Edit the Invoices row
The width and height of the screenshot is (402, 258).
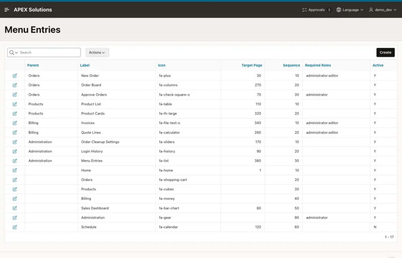15,123
